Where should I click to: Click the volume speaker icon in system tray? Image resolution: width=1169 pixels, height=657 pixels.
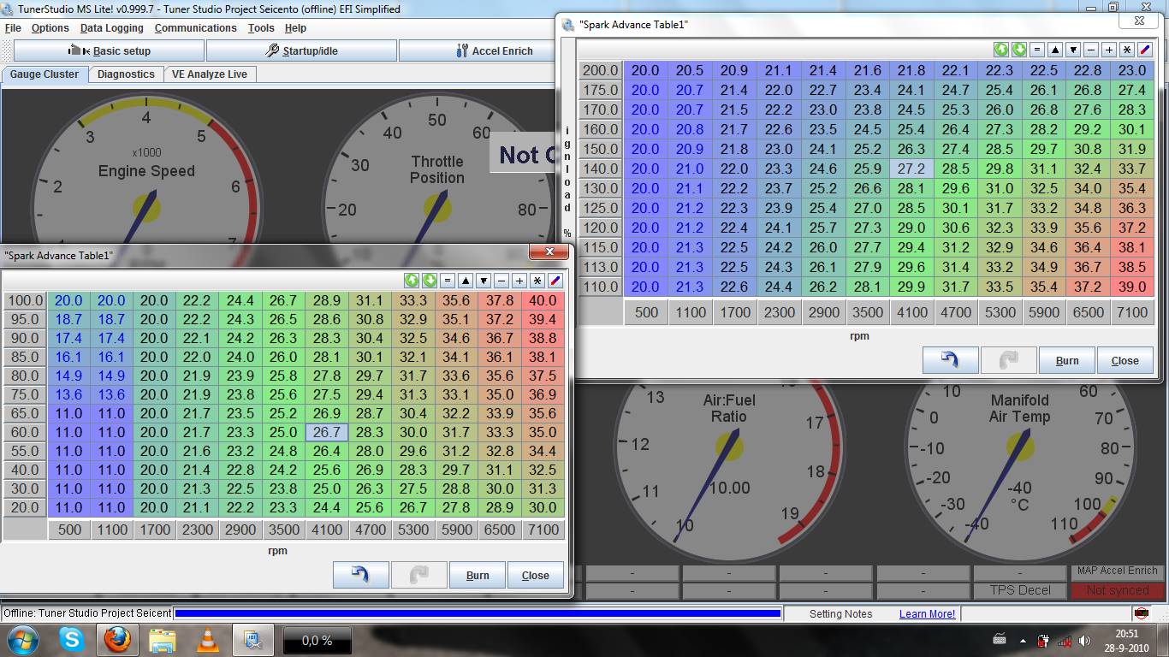(x=1085, y=640)
